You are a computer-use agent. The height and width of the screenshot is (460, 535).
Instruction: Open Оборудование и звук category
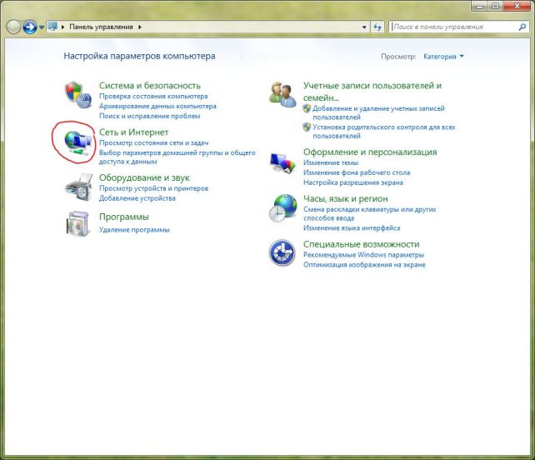coord(144,177)
